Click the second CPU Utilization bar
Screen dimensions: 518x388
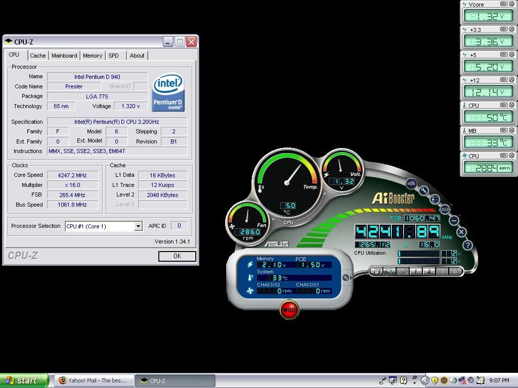pos(419,261)
